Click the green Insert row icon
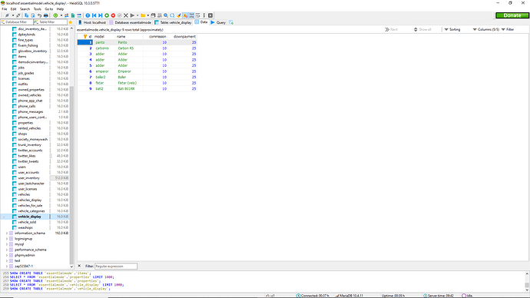The image size is (530, 298). tap(107, 15)
